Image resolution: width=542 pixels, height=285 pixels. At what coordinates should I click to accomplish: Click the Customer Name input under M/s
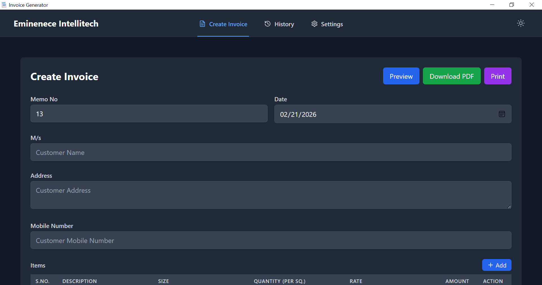[271, 152]
